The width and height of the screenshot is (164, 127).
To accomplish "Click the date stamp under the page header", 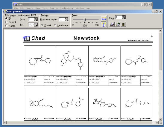I will click(x=139, y=40).
